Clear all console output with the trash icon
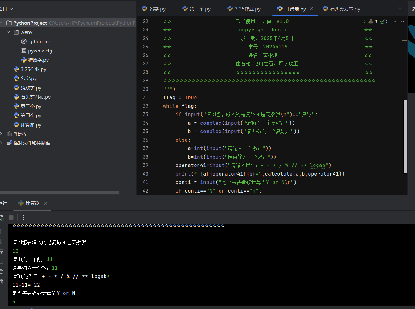The image size is (415, 309). (2, 281)
